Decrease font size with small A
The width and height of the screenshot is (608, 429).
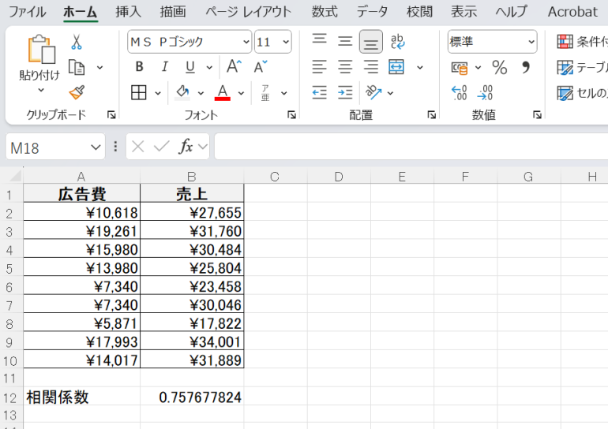click(261, 67)
